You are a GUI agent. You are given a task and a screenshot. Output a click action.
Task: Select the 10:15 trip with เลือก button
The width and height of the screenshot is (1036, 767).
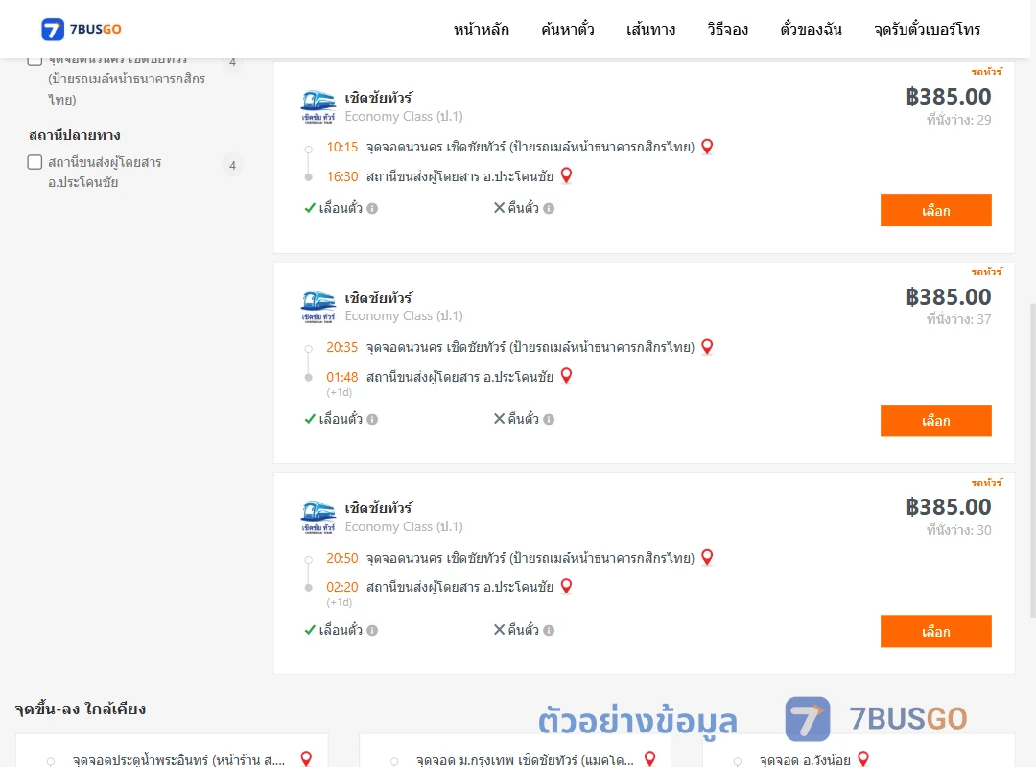coord(935,210)
